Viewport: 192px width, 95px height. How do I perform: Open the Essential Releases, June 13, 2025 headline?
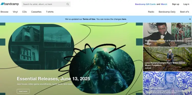54,79
